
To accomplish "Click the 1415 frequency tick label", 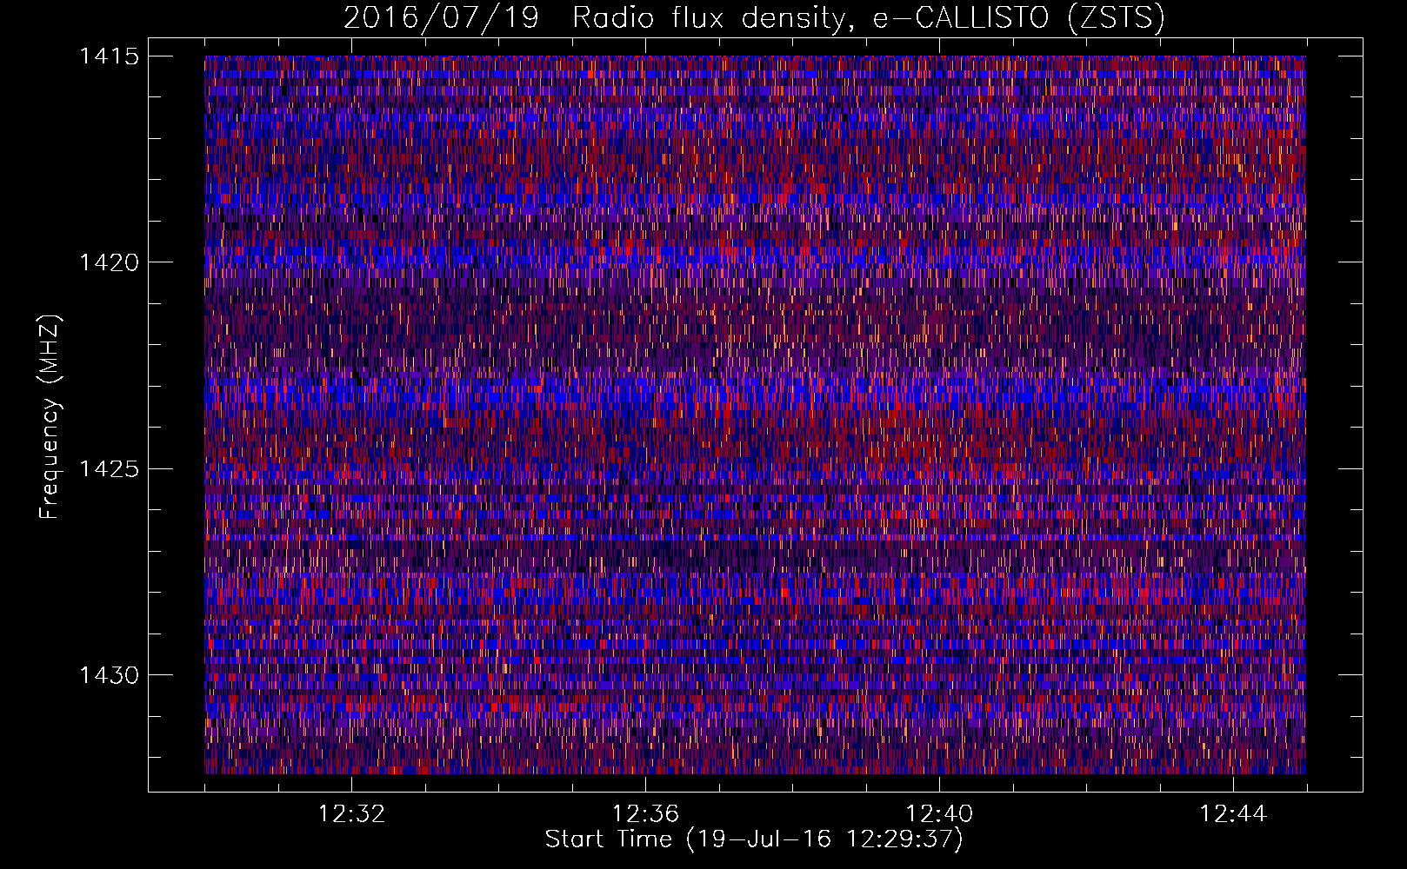I will [109, 56].
